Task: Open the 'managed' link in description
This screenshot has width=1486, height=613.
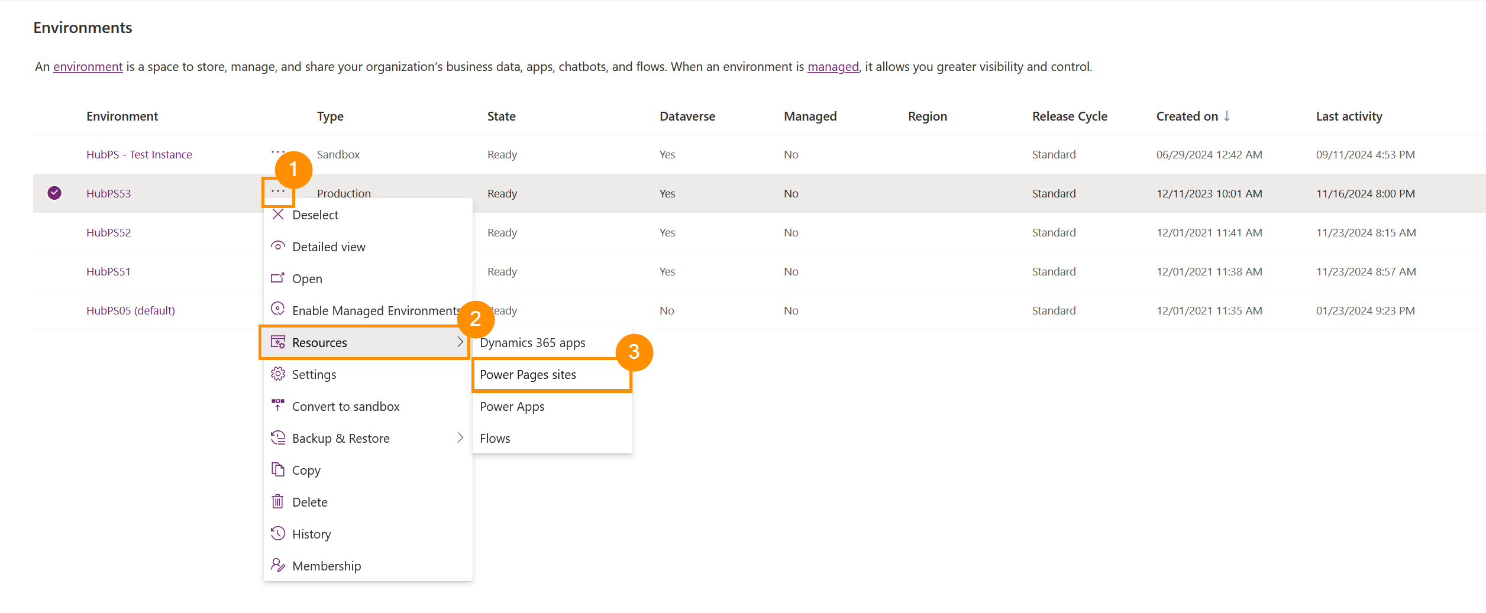Action: (833, 67)
